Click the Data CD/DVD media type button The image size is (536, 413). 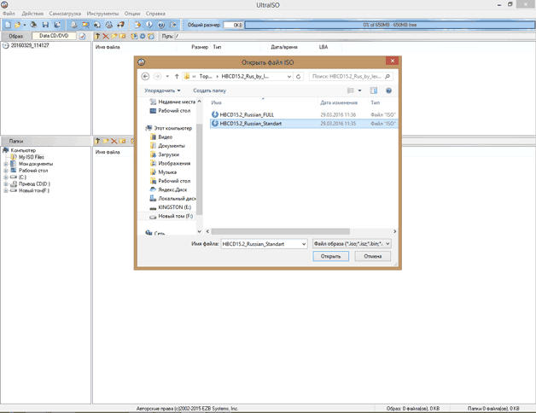(x=54, y=36)
